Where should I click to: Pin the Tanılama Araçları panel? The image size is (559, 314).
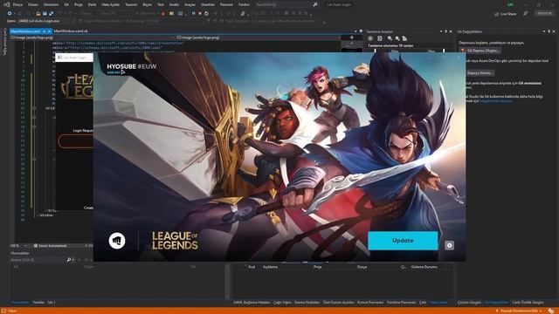[446, 31]
